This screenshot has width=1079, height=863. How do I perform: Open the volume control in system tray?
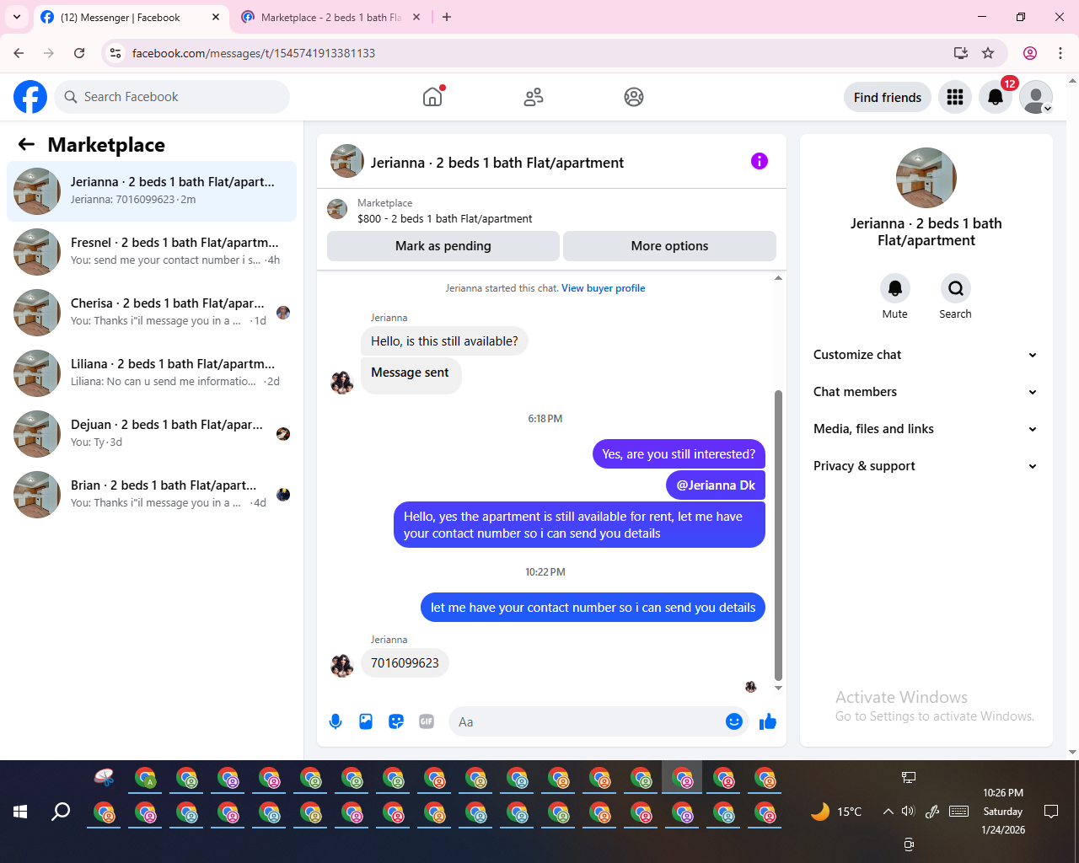click(x=908, y=812)
